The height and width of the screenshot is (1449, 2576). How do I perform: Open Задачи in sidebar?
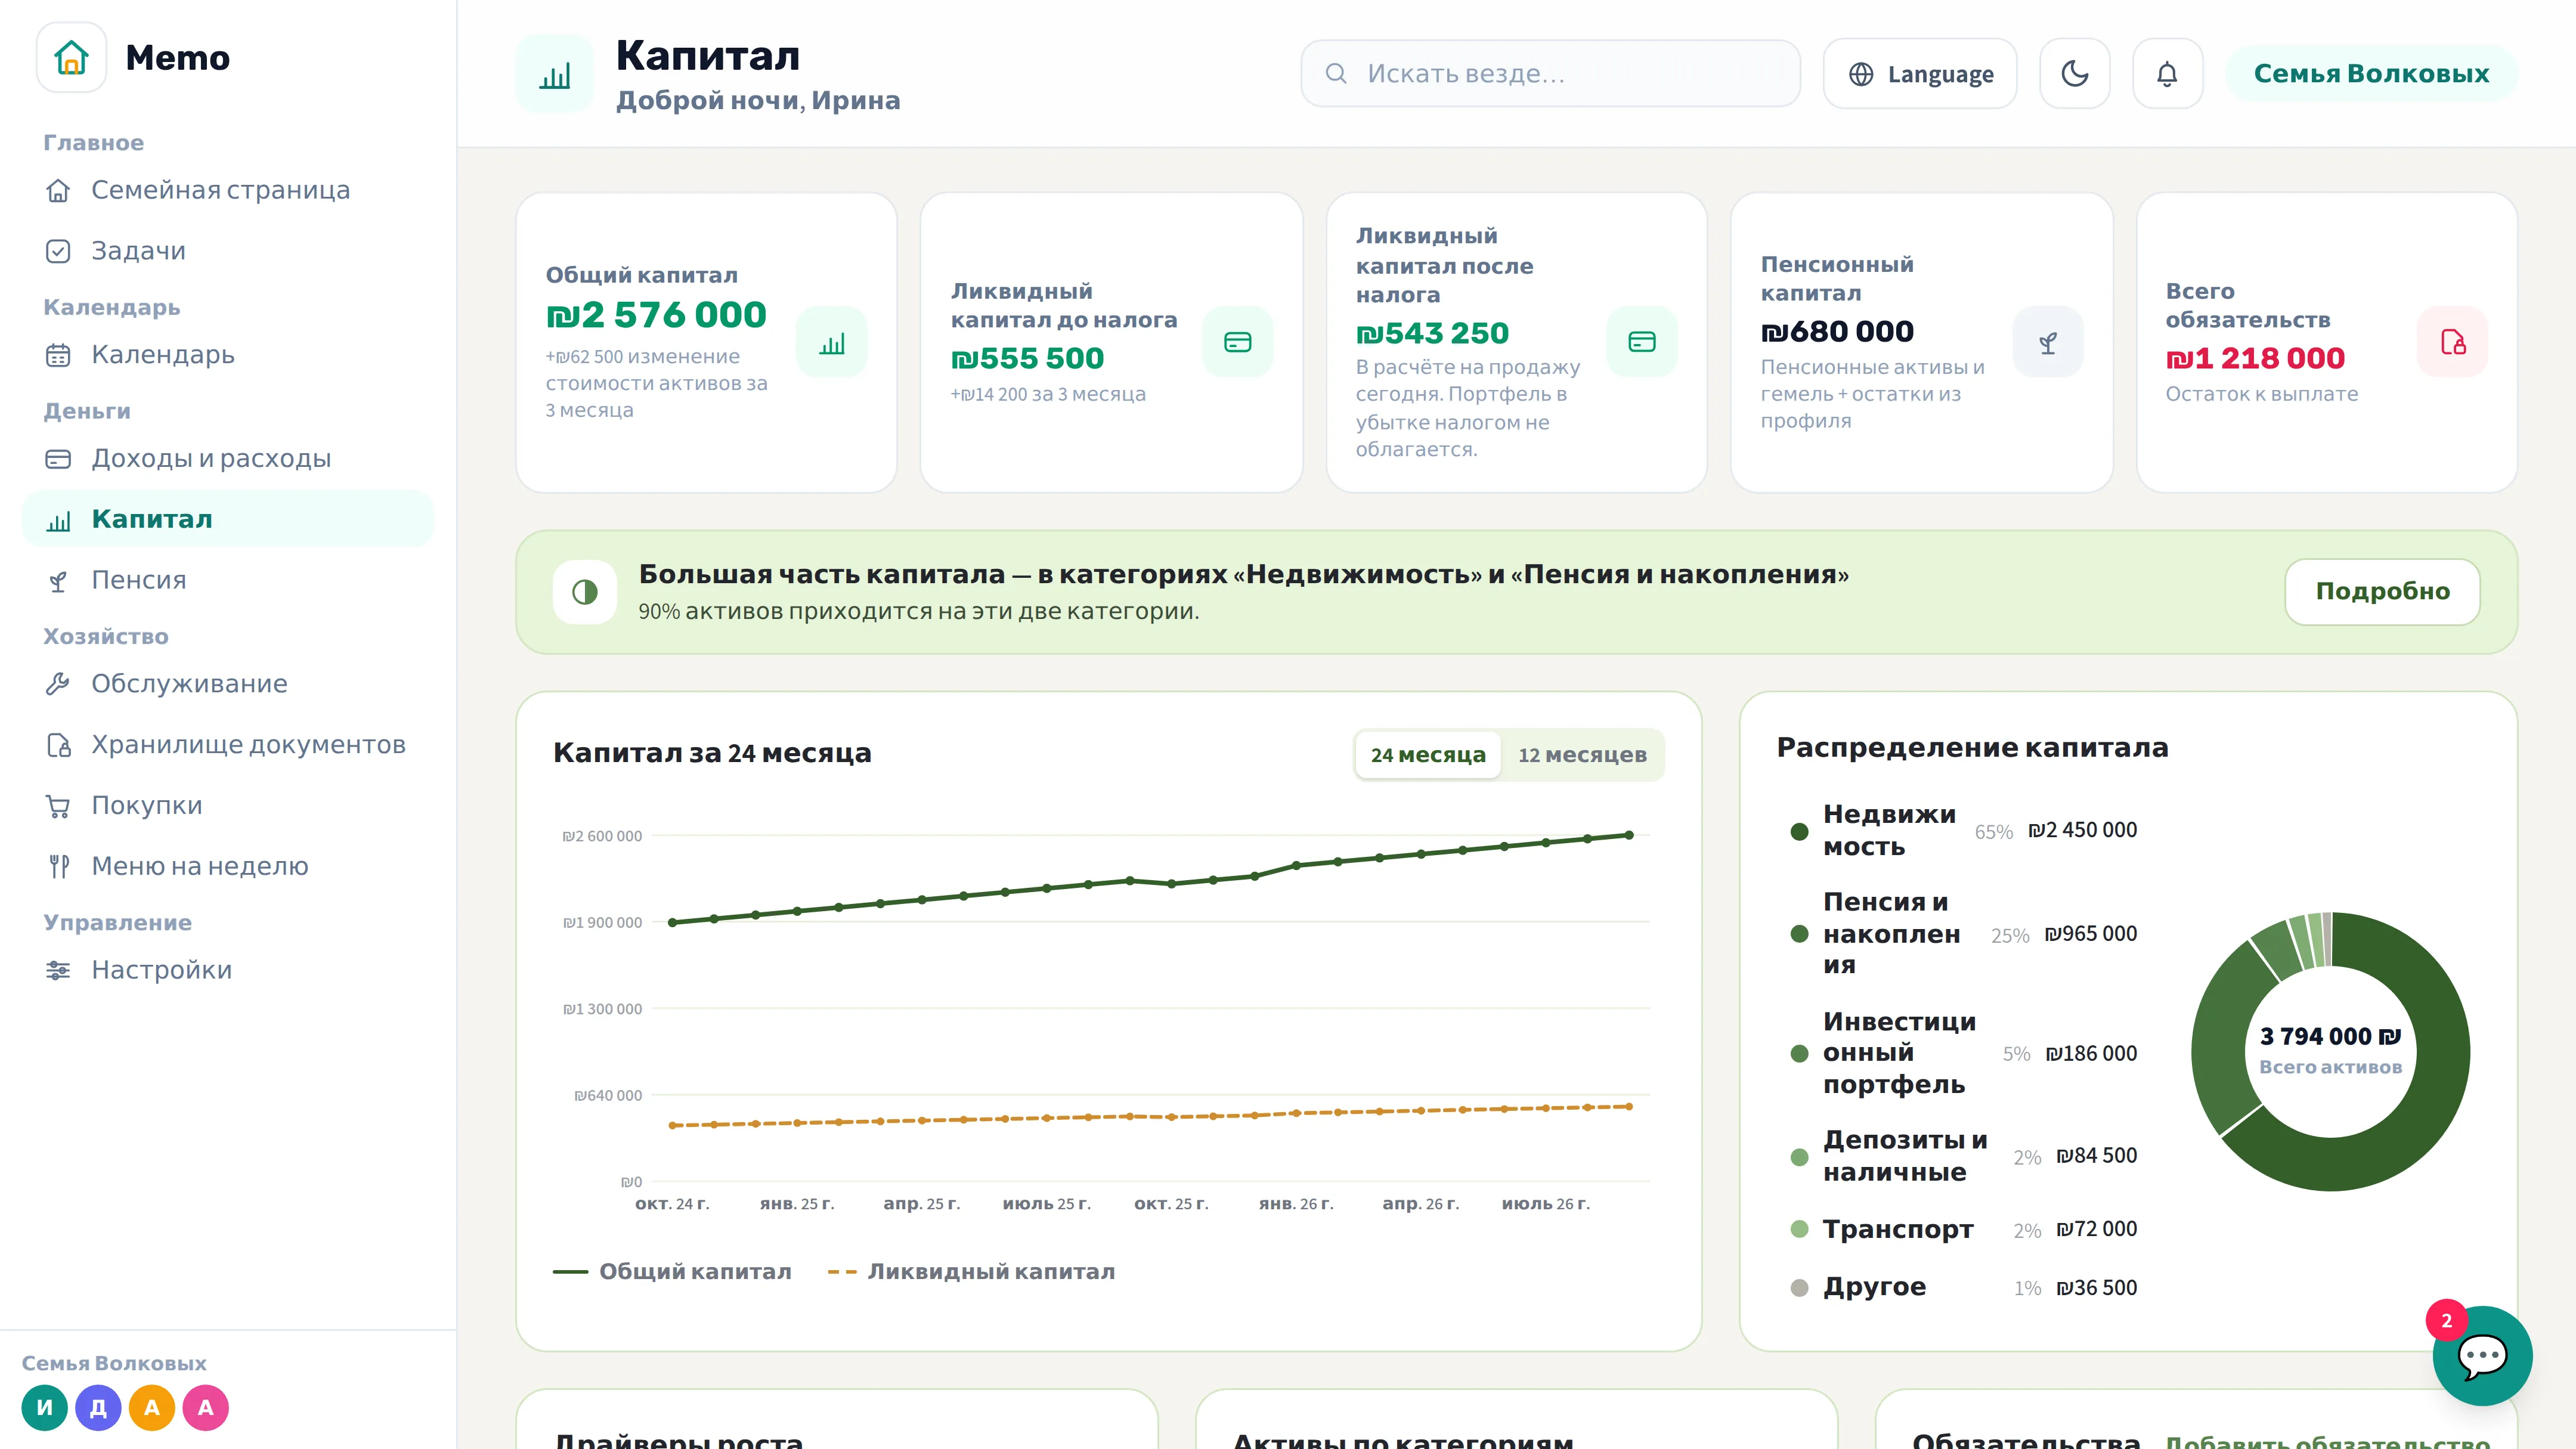(x=228, y=251)
